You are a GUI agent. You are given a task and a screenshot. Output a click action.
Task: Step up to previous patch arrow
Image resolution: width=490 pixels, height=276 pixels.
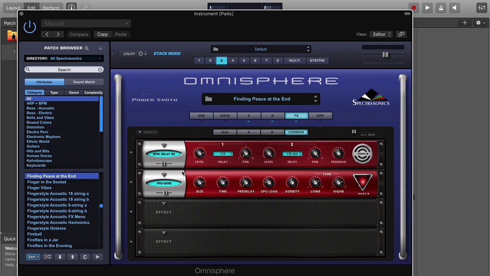pos(72,257)
